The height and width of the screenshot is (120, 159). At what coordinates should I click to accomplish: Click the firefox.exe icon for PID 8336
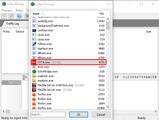coord(34,99)
